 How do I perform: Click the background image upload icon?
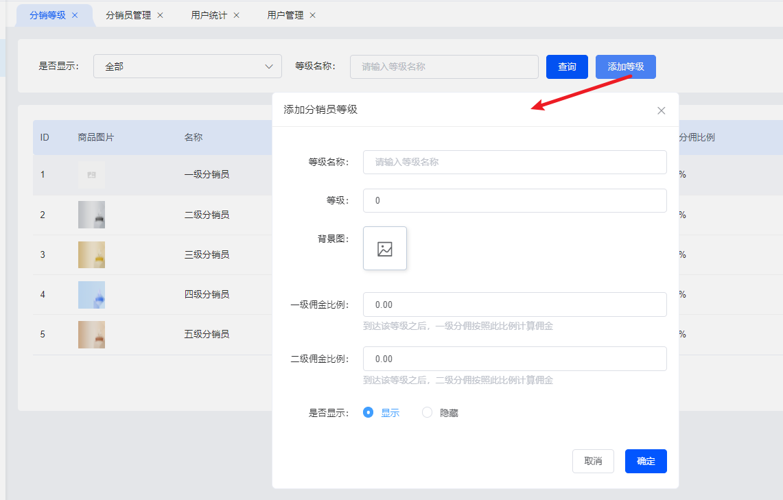pos(384,248)
